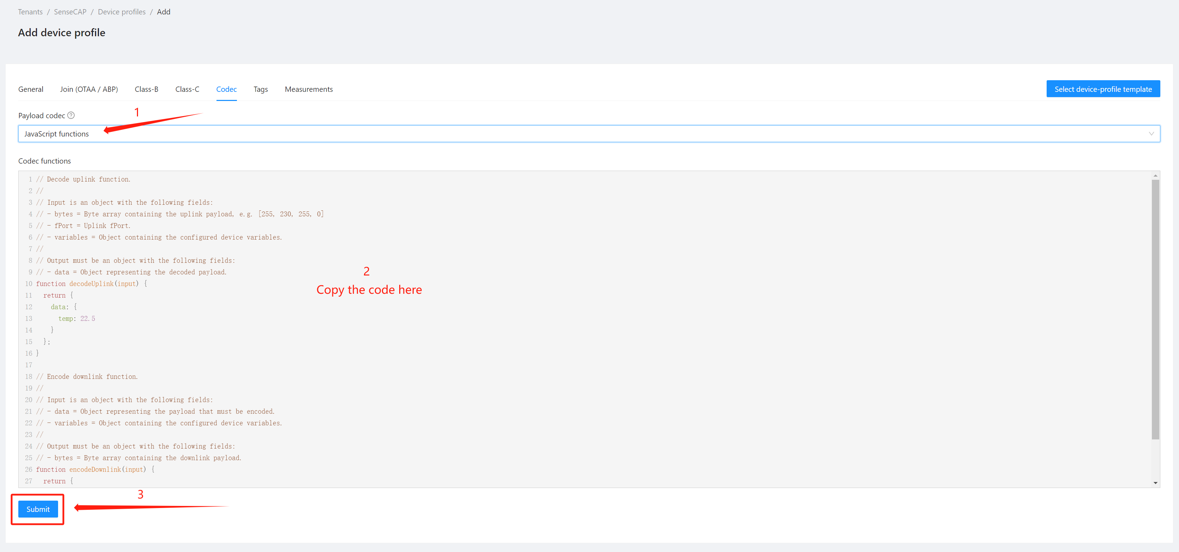Image resolution: width=1179 pixels, height=552 pixels.
Task: Click code line '// Decode uplink function.'
Action: point(83,179)
